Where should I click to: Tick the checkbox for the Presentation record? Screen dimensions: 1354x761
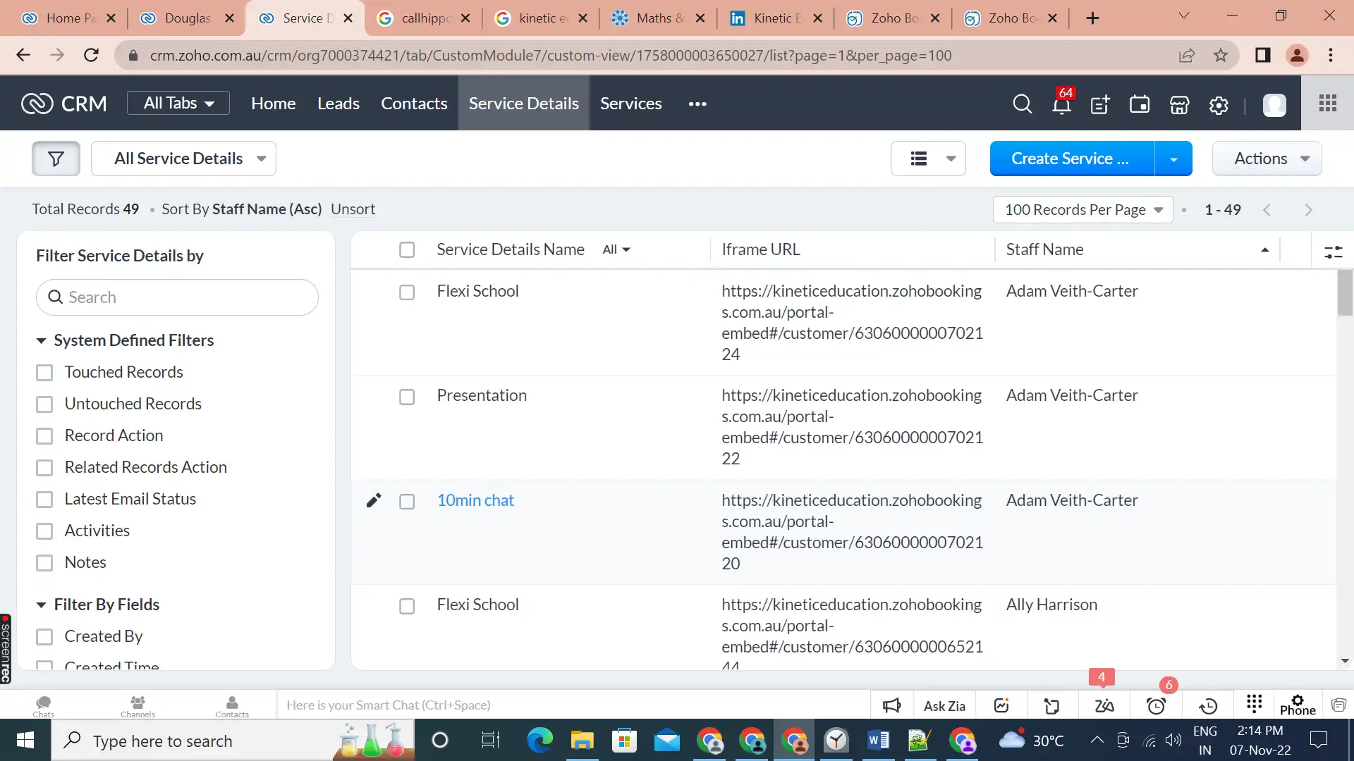point(407,397)
